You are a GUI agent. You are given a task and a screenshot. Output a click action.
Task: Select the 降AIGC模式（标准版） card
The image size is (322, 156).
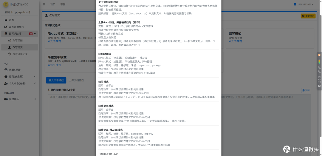pyautogui.click(x=70, y=38)
